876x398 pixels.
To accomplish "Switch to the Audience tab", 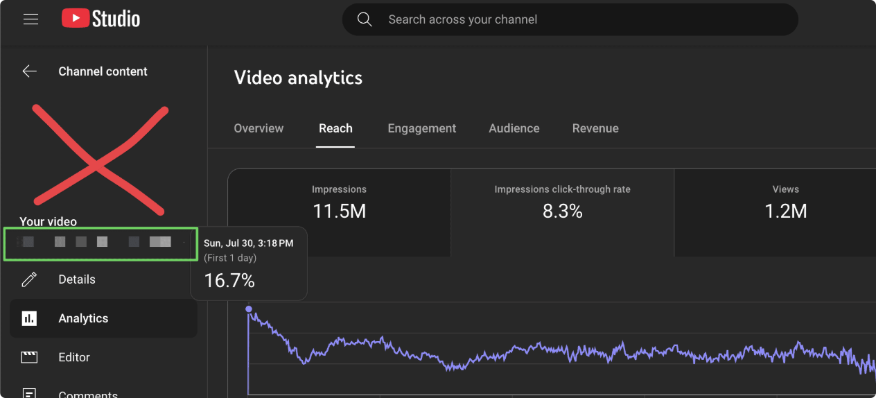I will (514, 128).
